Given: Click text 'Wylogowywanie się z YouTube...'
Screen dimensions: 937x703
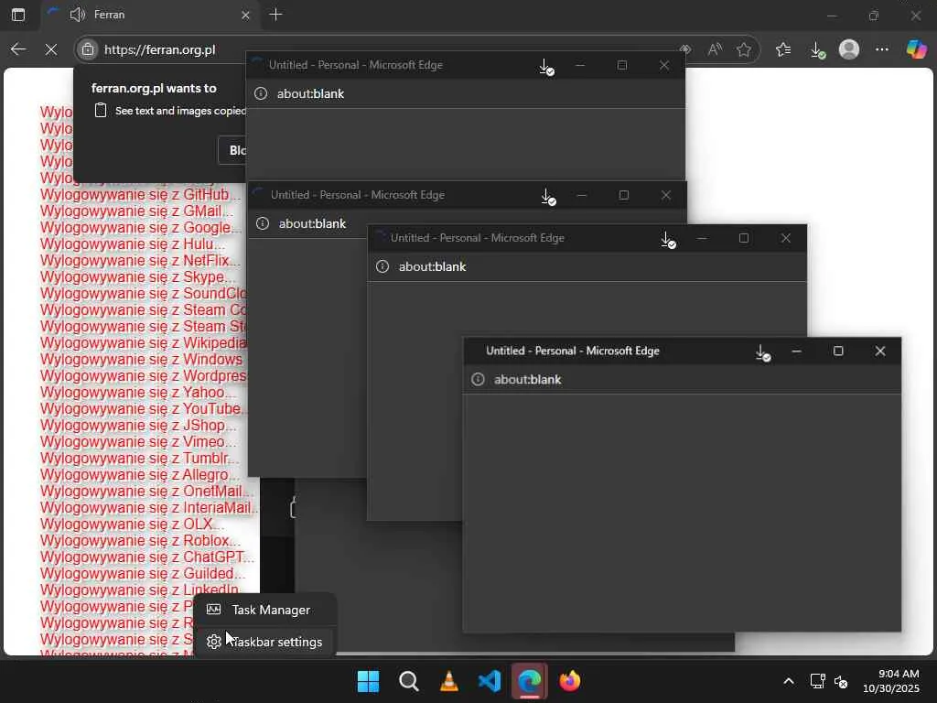Looking at the screenshot, I should coord(143,409).
